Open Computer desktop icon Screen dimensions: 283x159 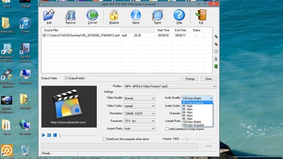[25, 76]
